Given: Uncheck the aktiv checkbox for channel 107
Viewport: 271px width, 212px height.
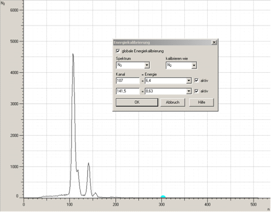Looking at the screenshot, I should click(x=197, y=80).
